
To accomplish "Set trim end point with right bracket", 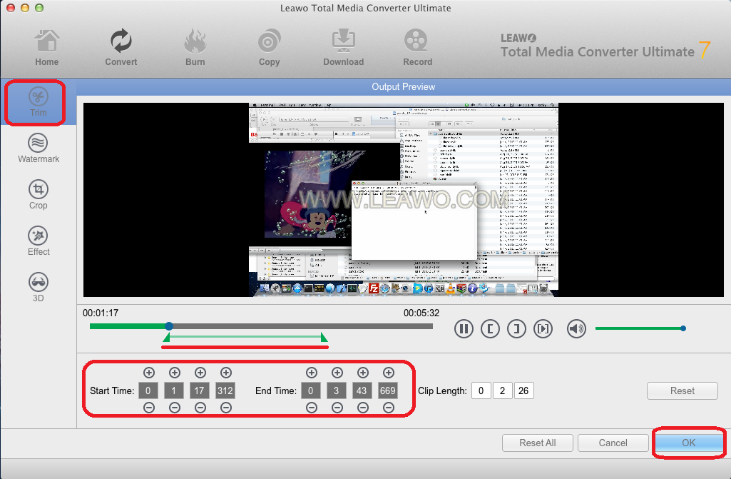I will (516, 328).
